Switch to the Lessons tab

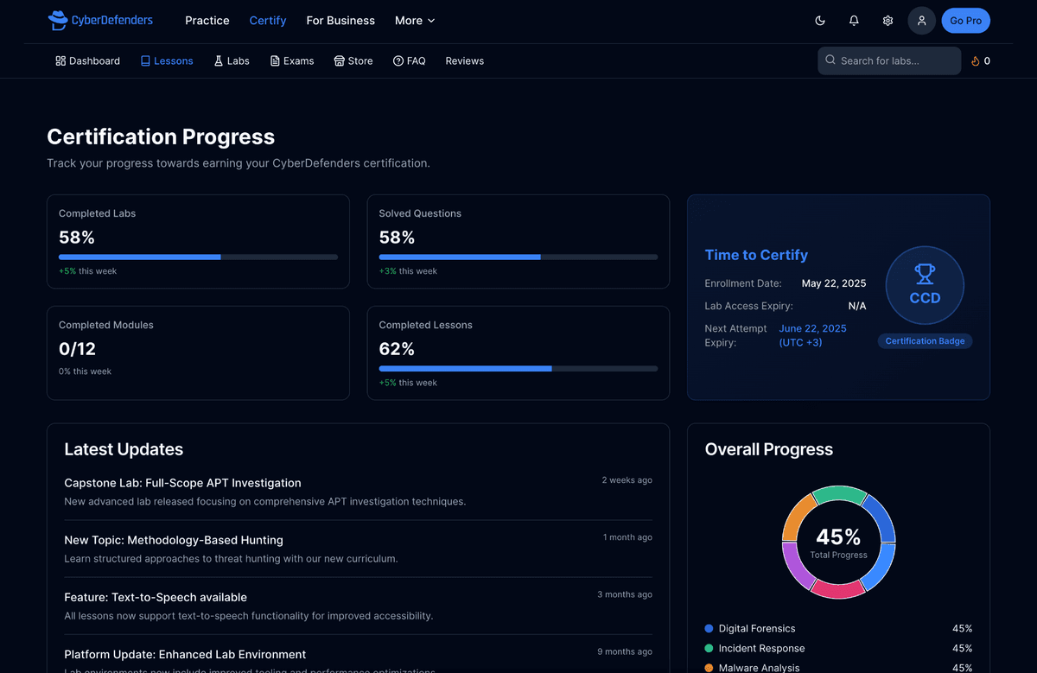167,61
